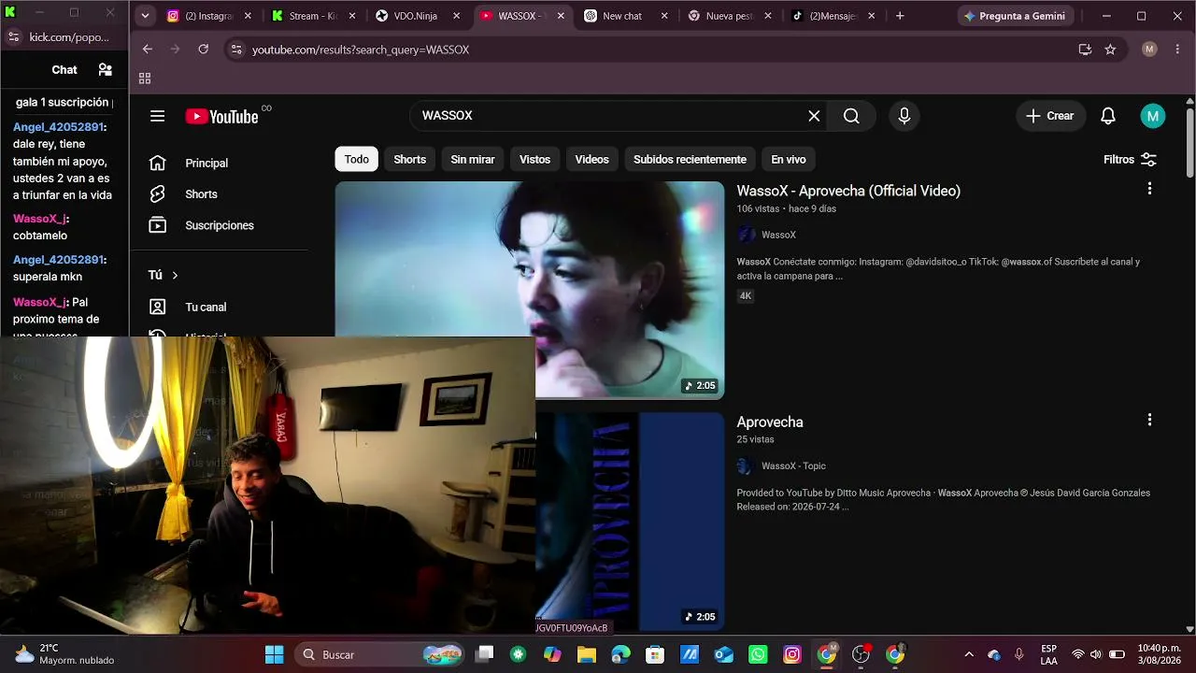This screenshot has height=673, width=1196.
Task: Select the Videos filter chip
Action: coord(591,159)
